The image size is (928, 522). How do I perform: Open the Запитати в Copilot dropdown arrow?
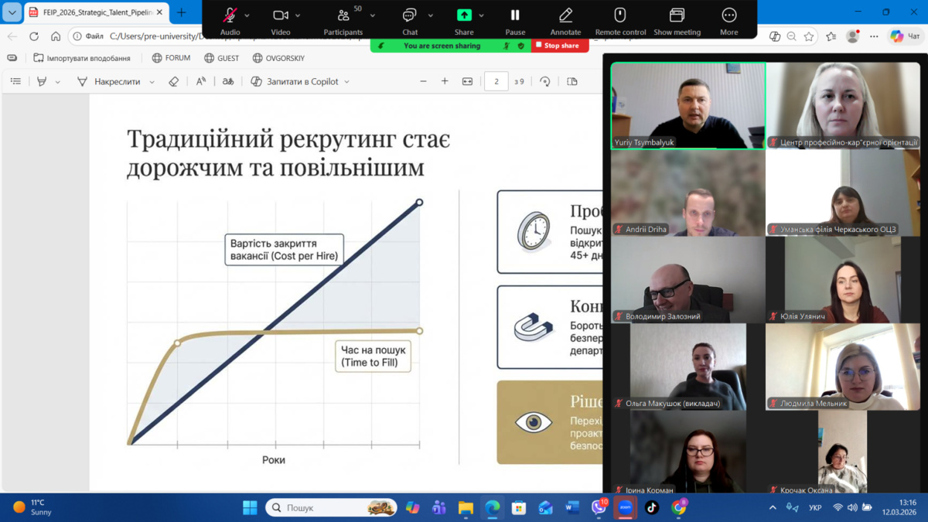[346, 82]
